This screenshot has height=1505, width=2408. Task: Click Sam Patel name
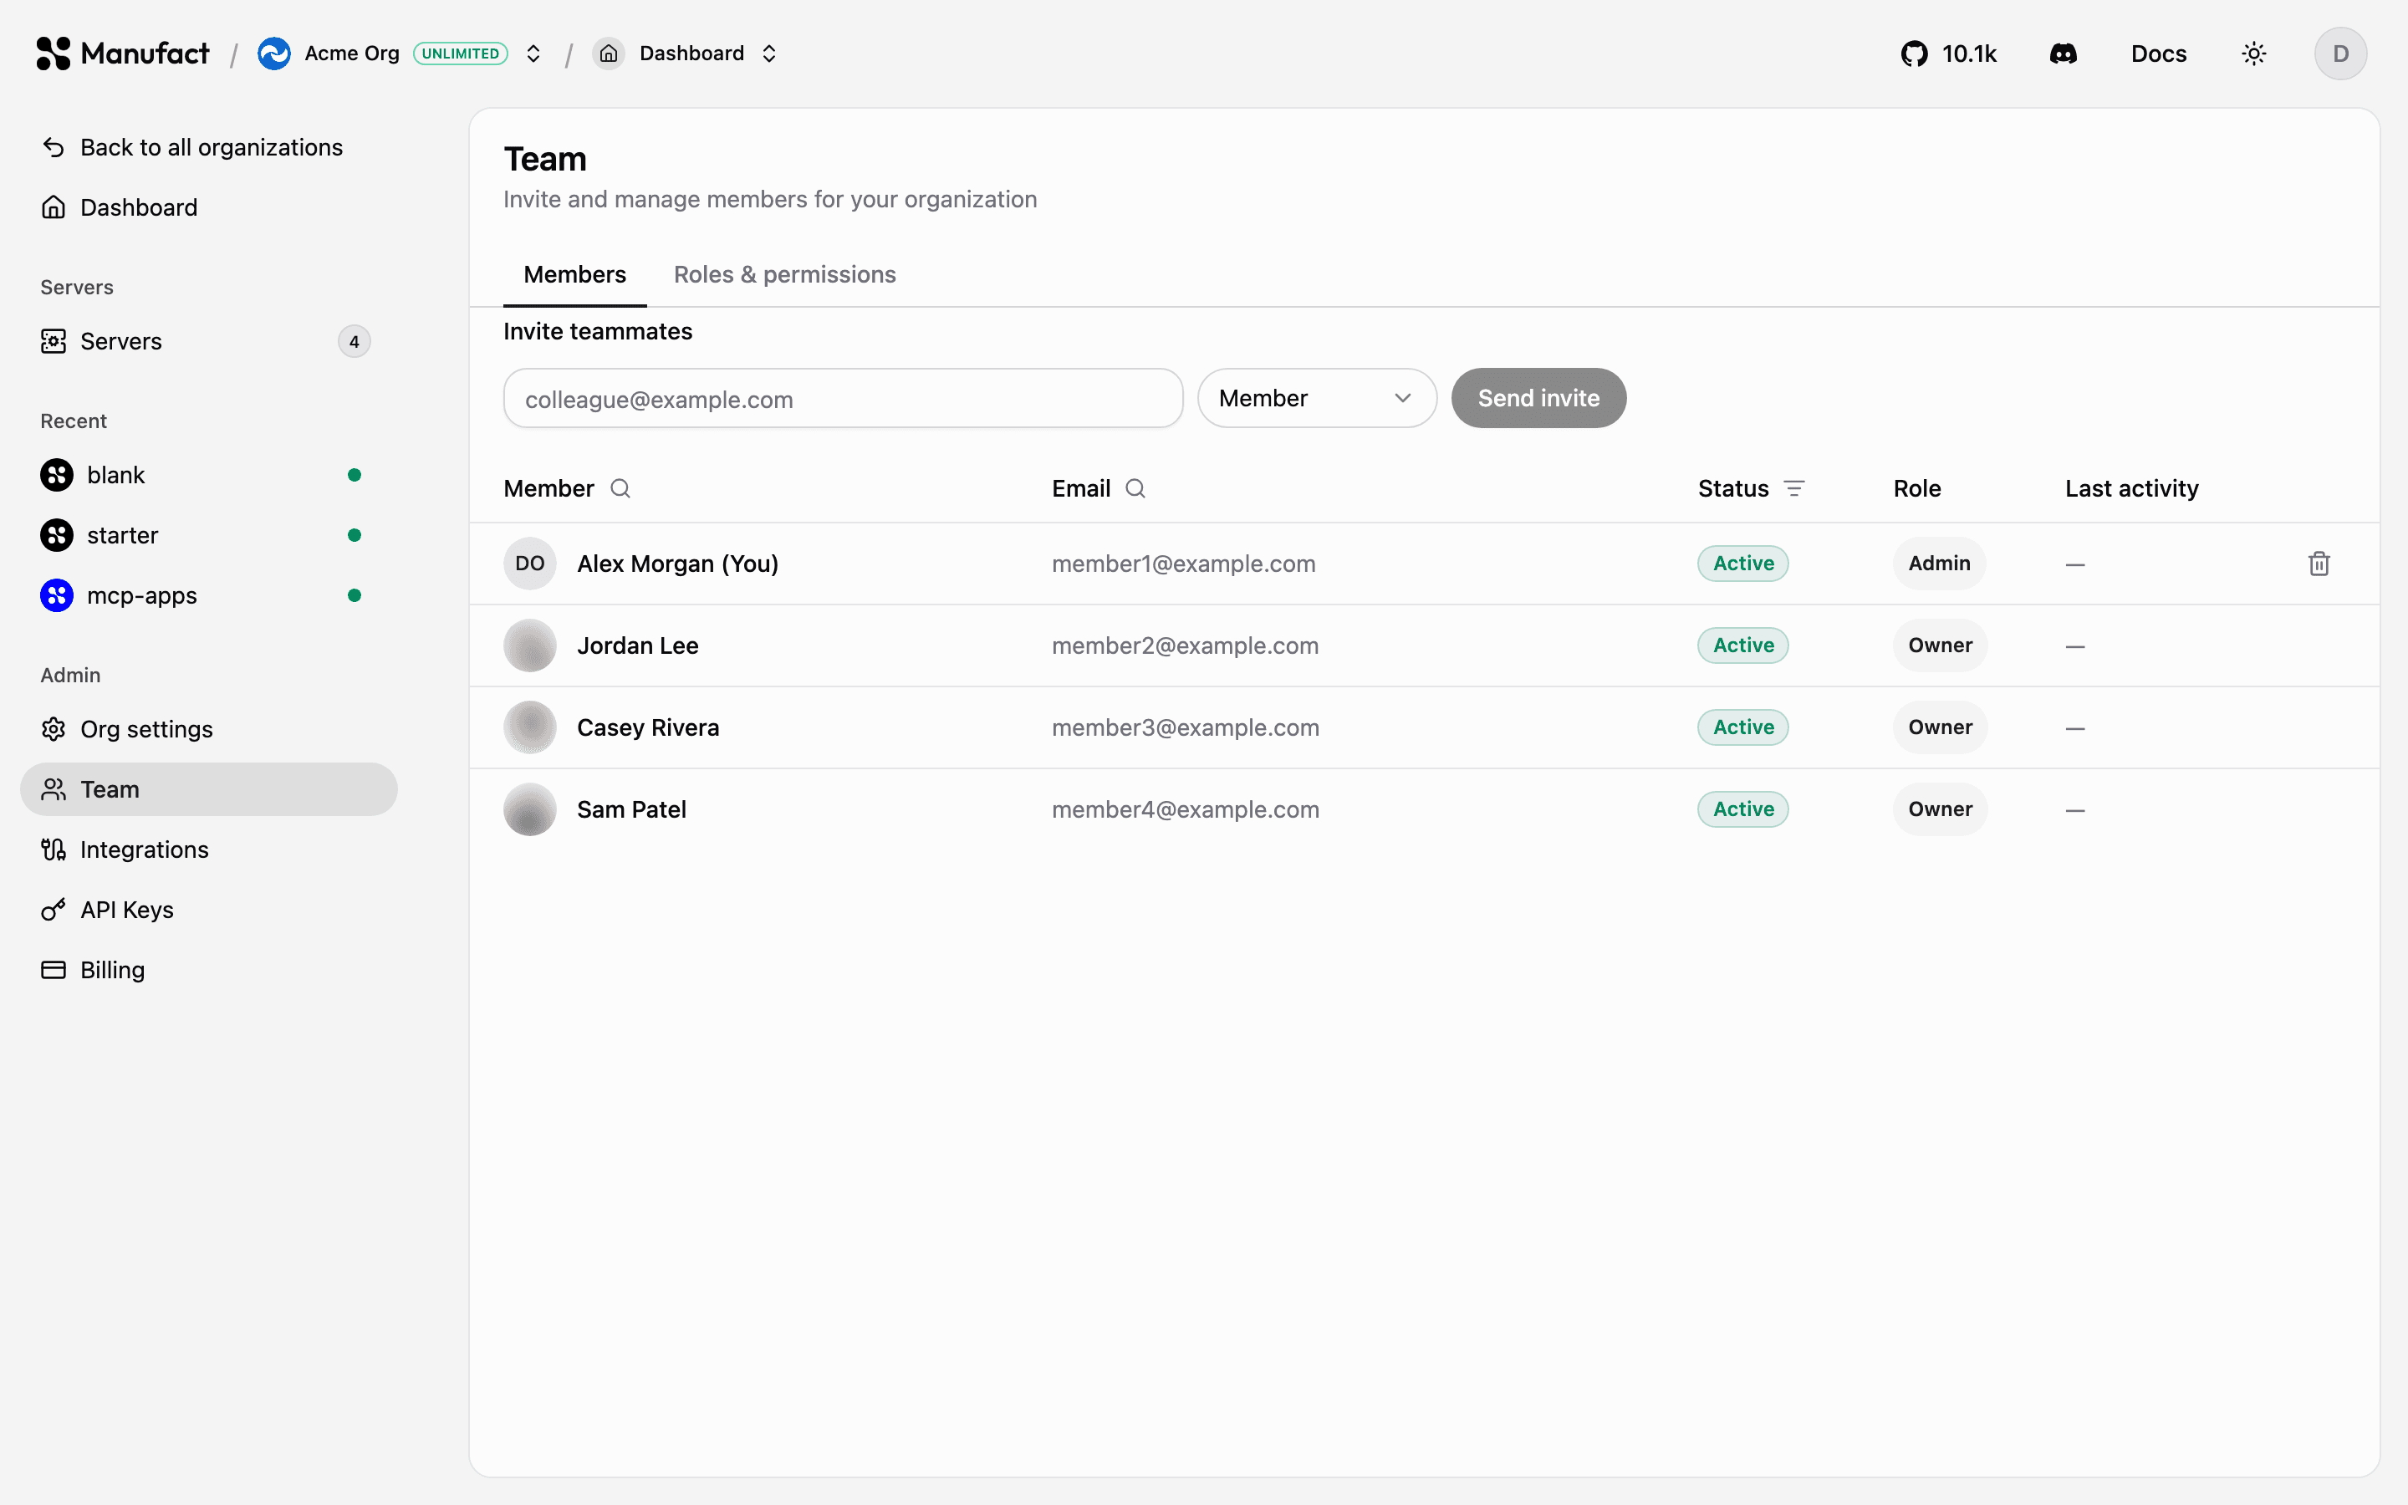[632, 809]
